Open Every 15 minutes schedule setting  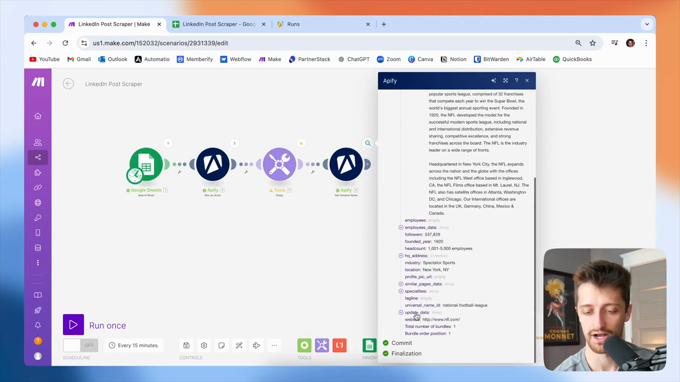pos(134,345)
